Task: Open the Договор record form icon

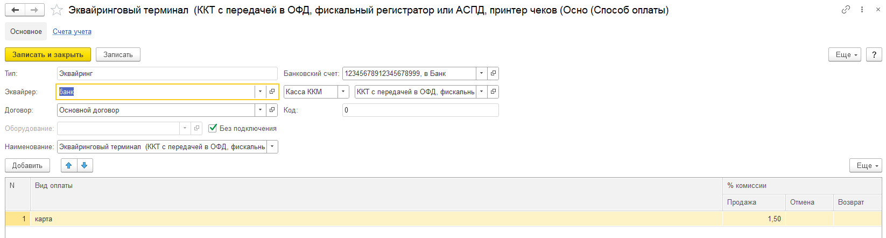Action: click(x=272, y=110)
